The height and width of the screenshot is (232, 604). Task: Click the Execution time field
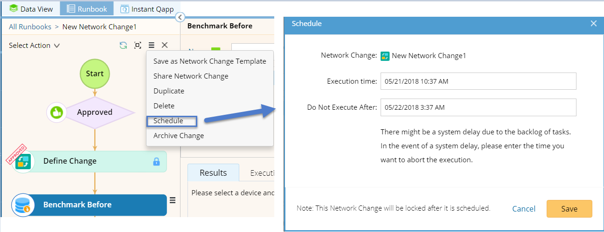tap(478, 81)
